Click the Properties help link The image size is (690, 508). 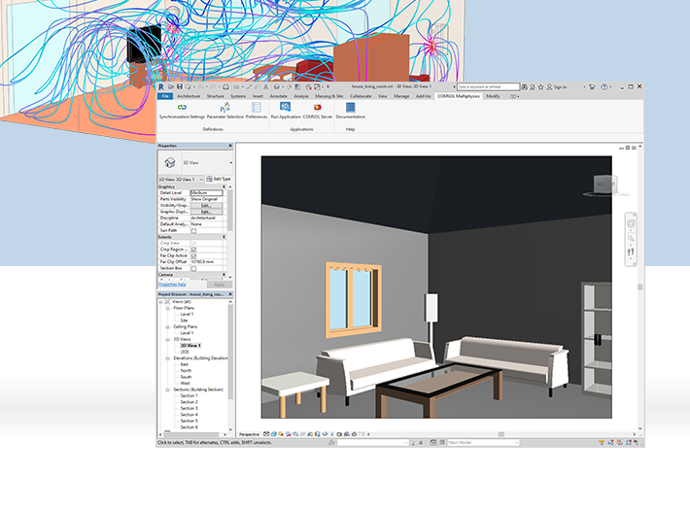point(172,285)
